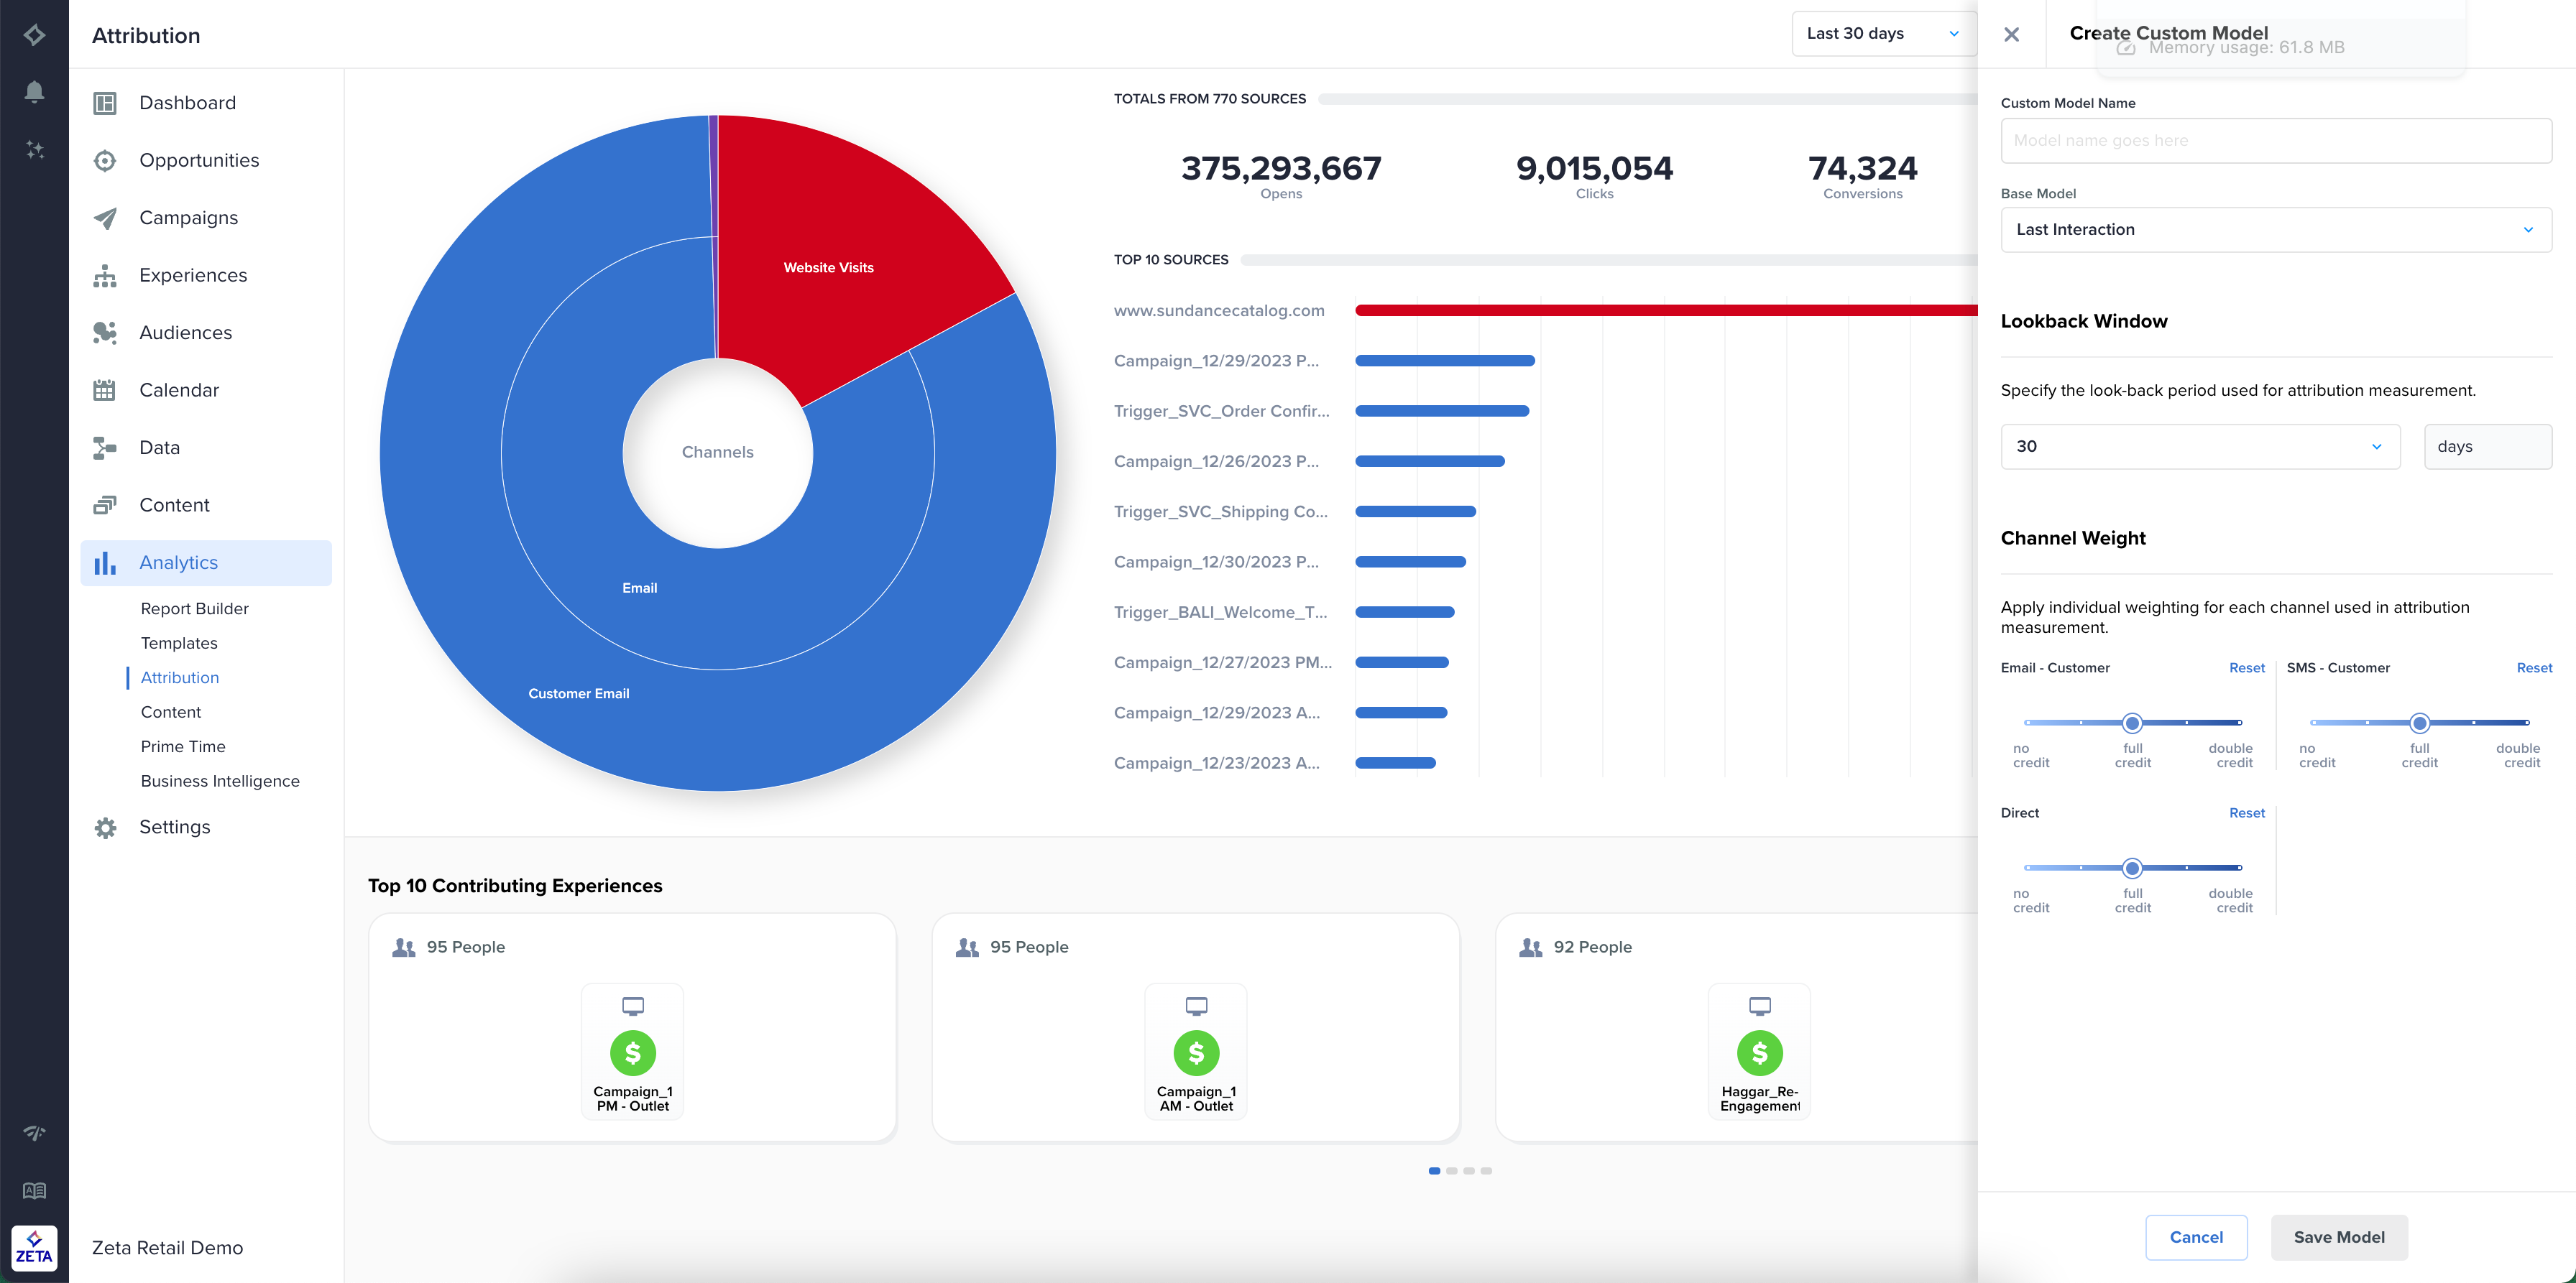
Task: Click the Audiences icon in sidebar
Action: (105, 333)
